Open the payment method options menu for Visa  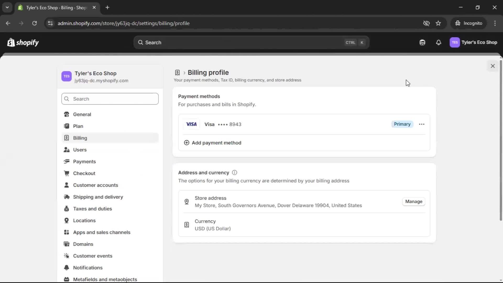click(422, 124)
